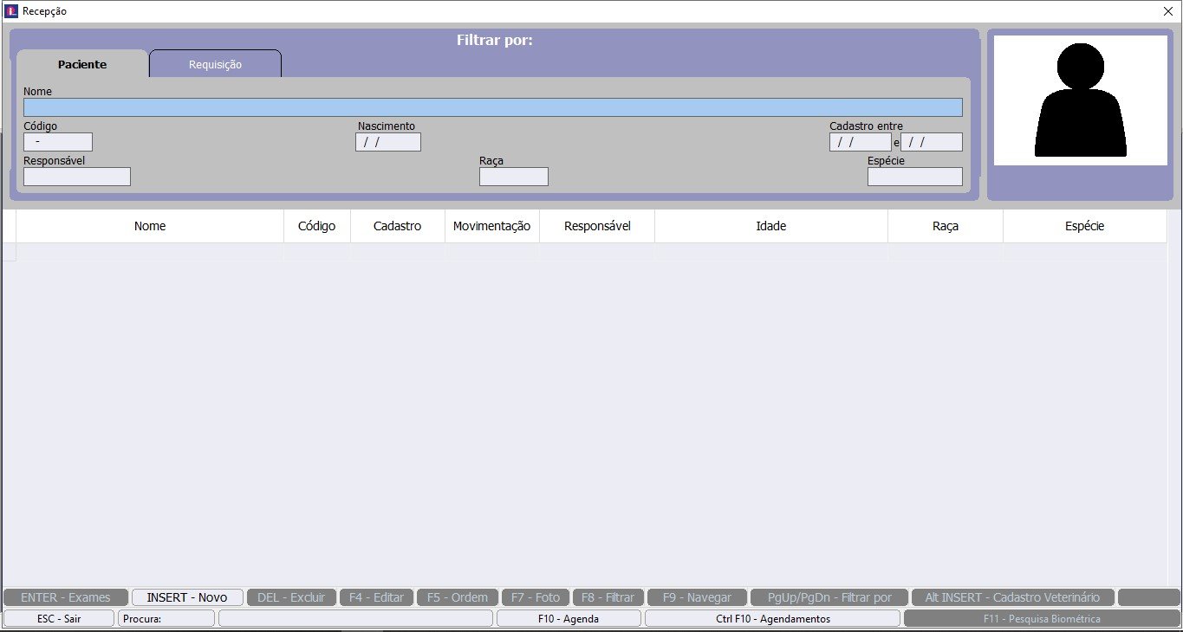Click the Movimentação column header
Screen dimensions: 1183x632
click(x=492, y=226)
